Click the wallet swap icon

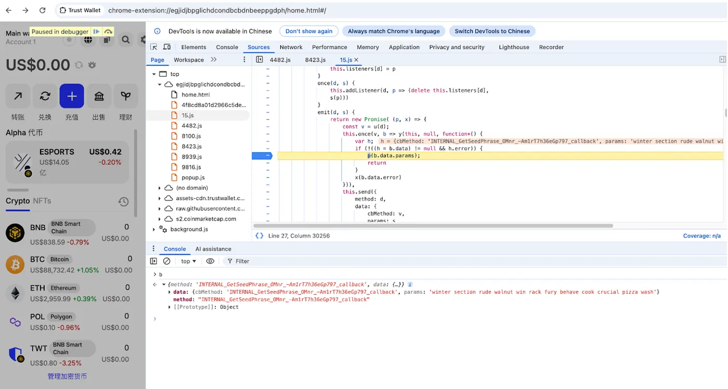click(x=45, y=96)
